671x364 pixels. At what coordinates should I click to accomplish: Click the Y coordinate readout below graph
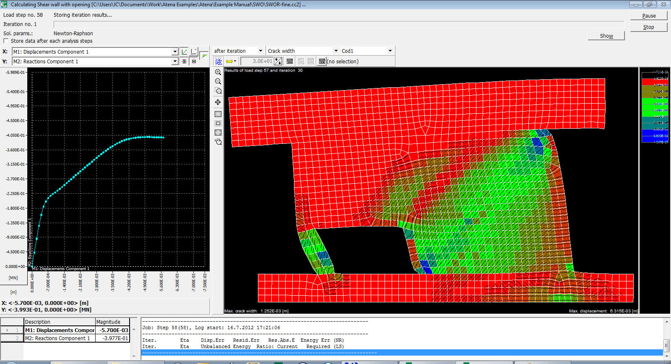[46, 309]
